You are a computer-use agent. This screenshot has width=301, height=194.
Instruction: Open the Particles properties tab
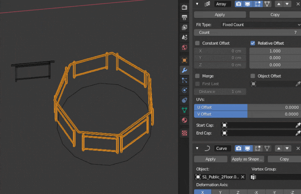click(184, 80)
